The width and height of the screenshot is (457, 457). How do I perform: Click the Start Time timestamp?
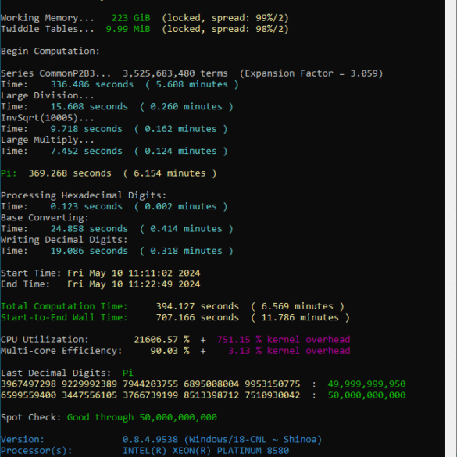134,273
